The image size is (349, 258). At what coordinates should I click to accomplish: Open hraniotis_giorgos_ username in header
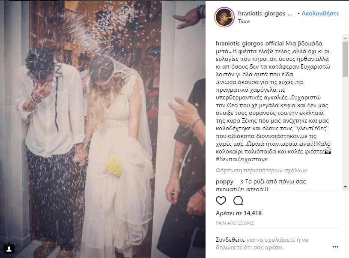[265, 13]
